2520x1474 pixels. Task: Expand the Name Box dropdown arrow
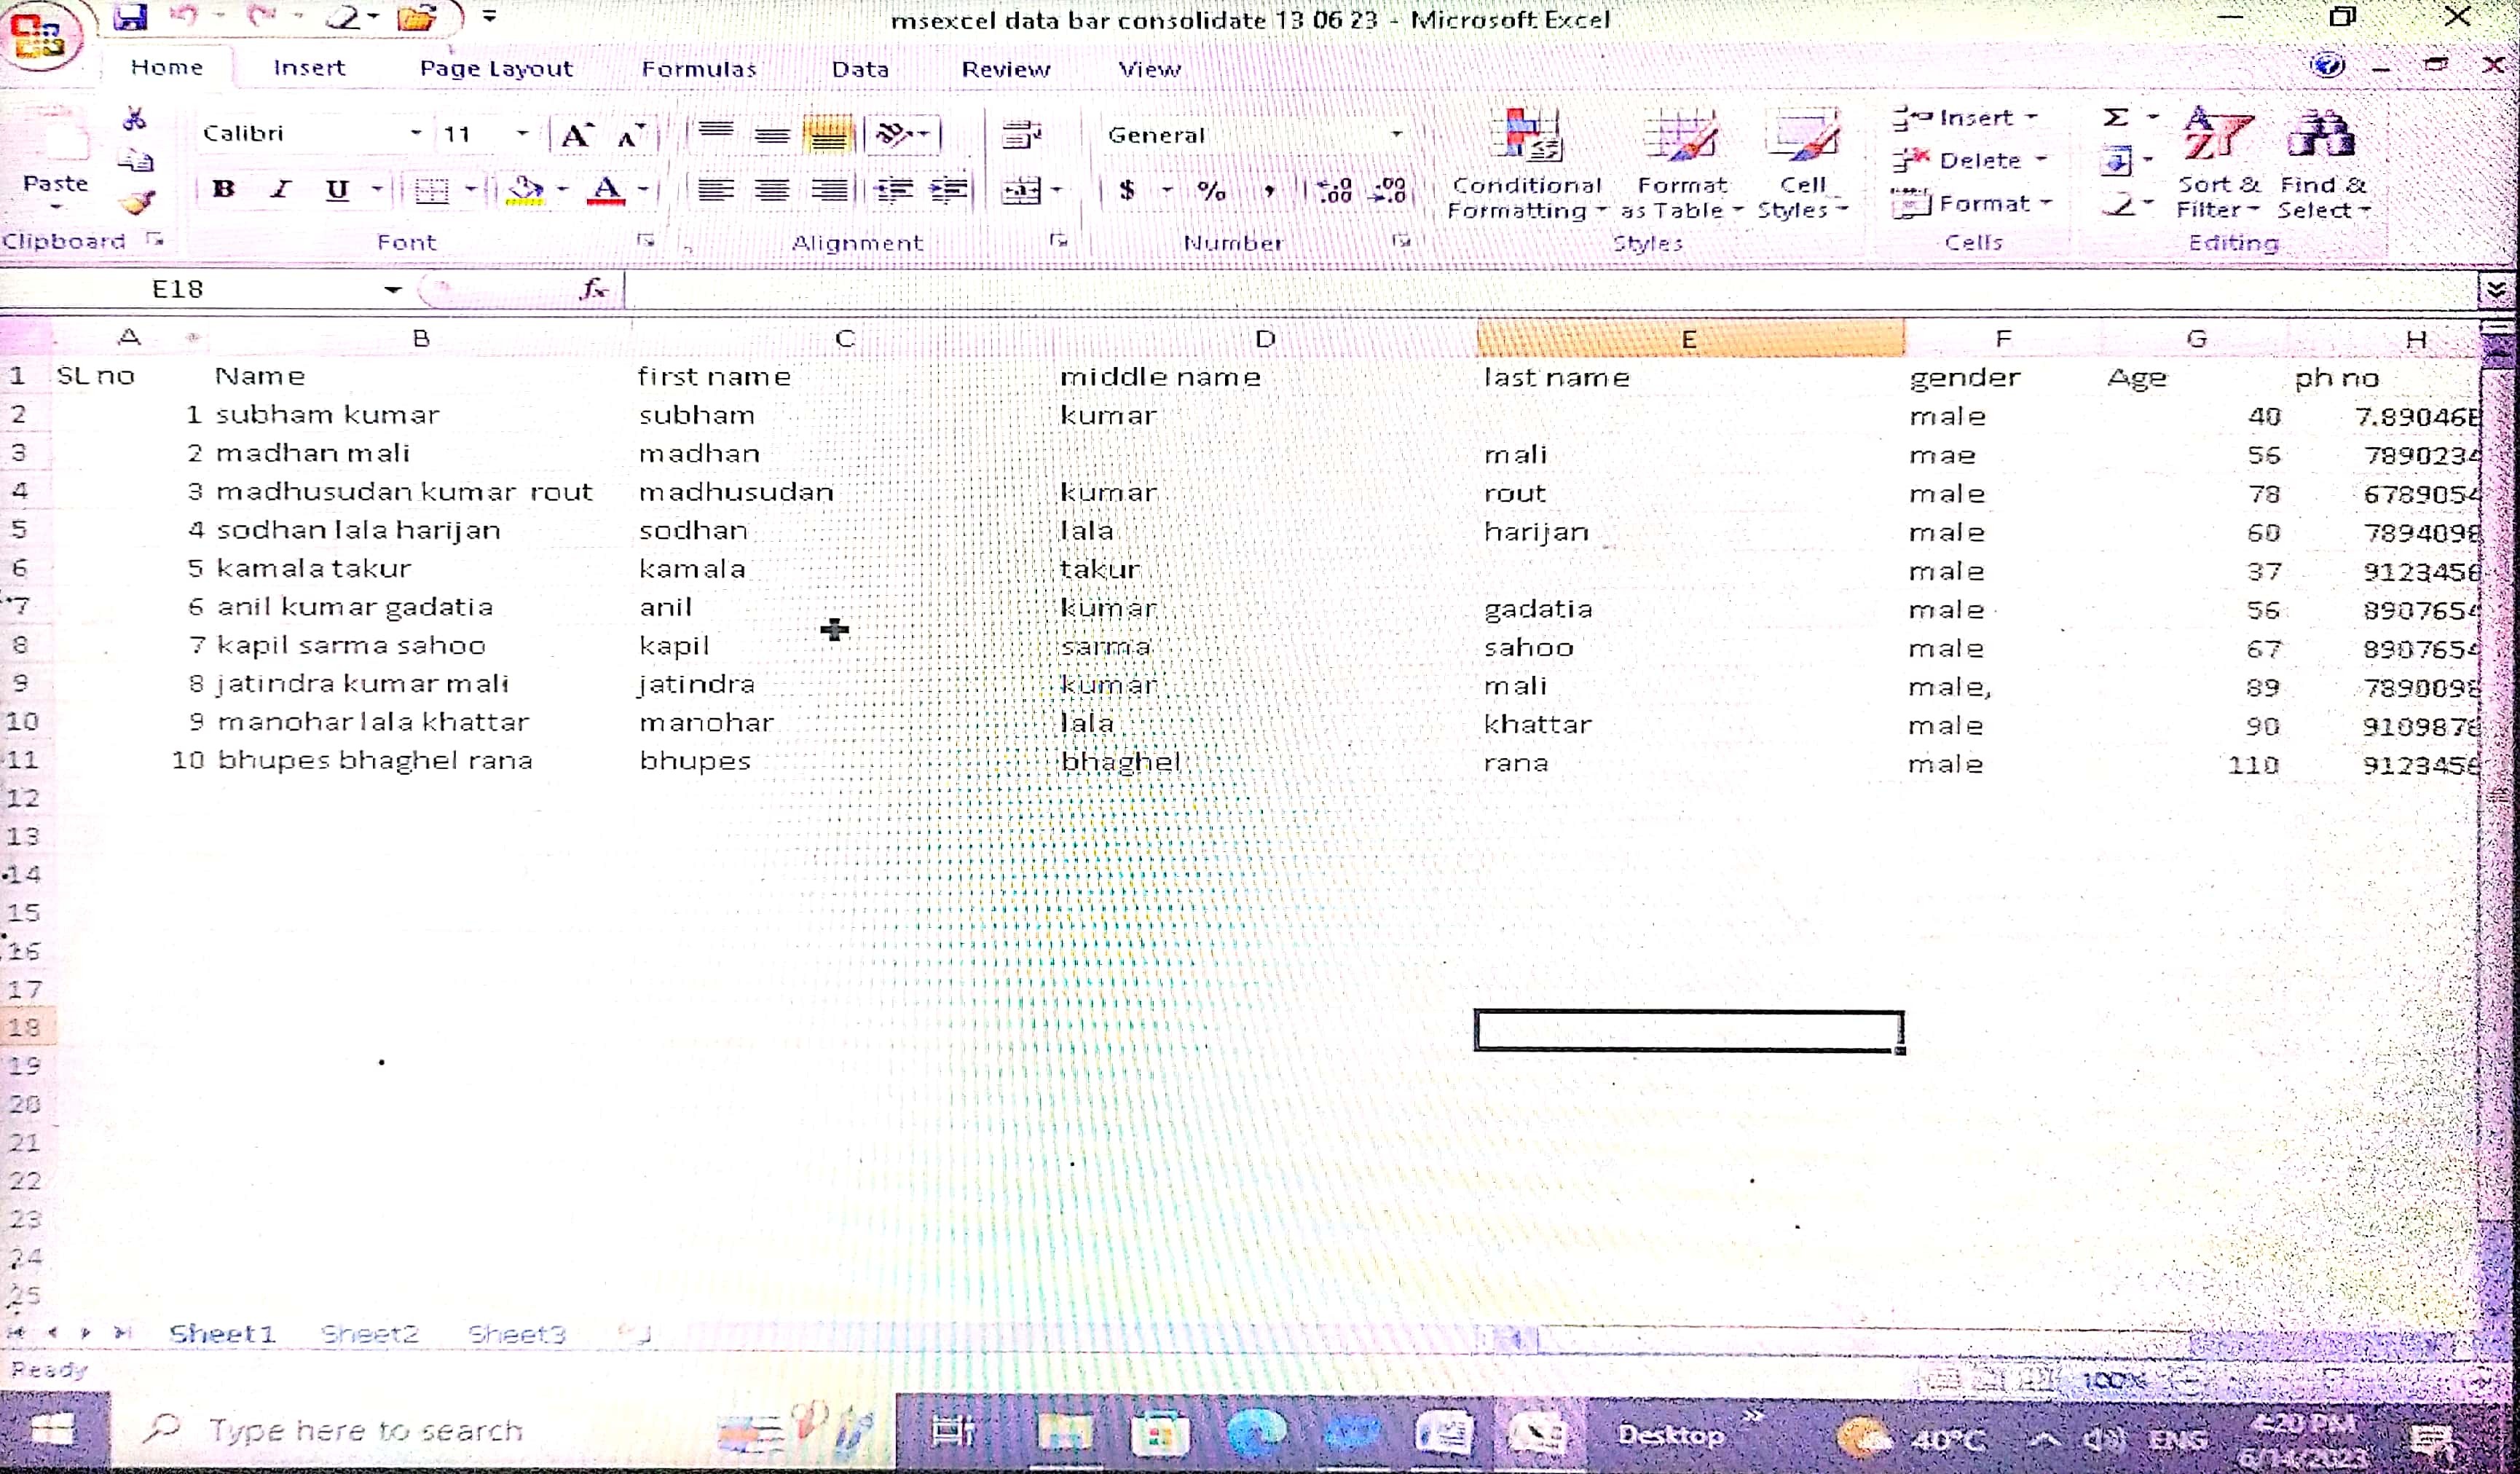point(393,290)
